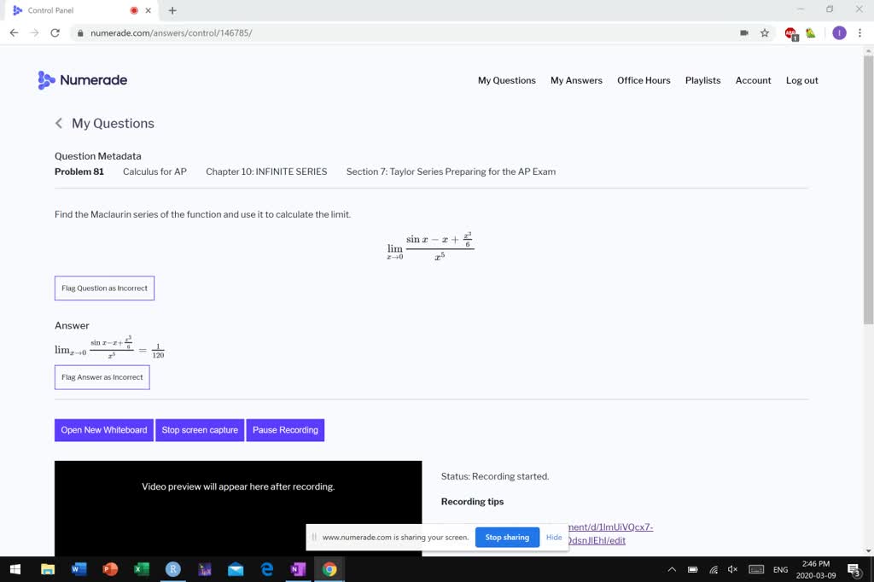Viewport: 874px width, 582px height.
Task: Click the AdBlock extension icon
Action: click(792, 32)
